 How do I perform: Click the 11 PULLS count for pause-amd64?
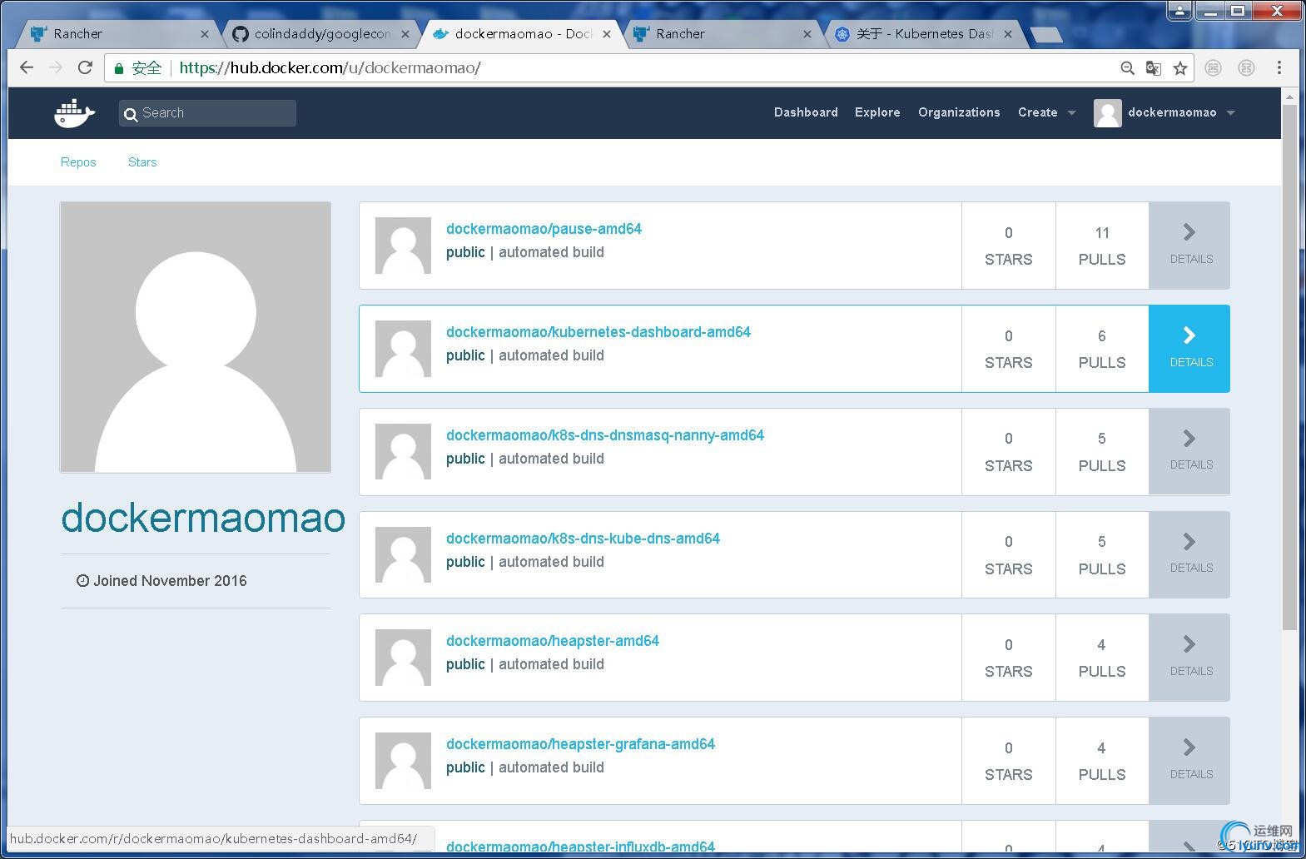click(1102, 246)
